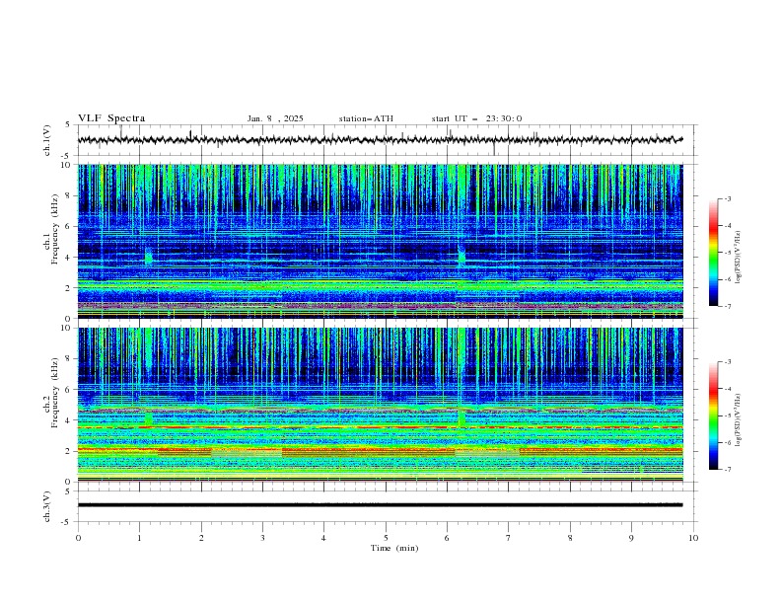
Task: Click the "-5" tick of ch.1(V) axis
Action: [x=66, y=156]
